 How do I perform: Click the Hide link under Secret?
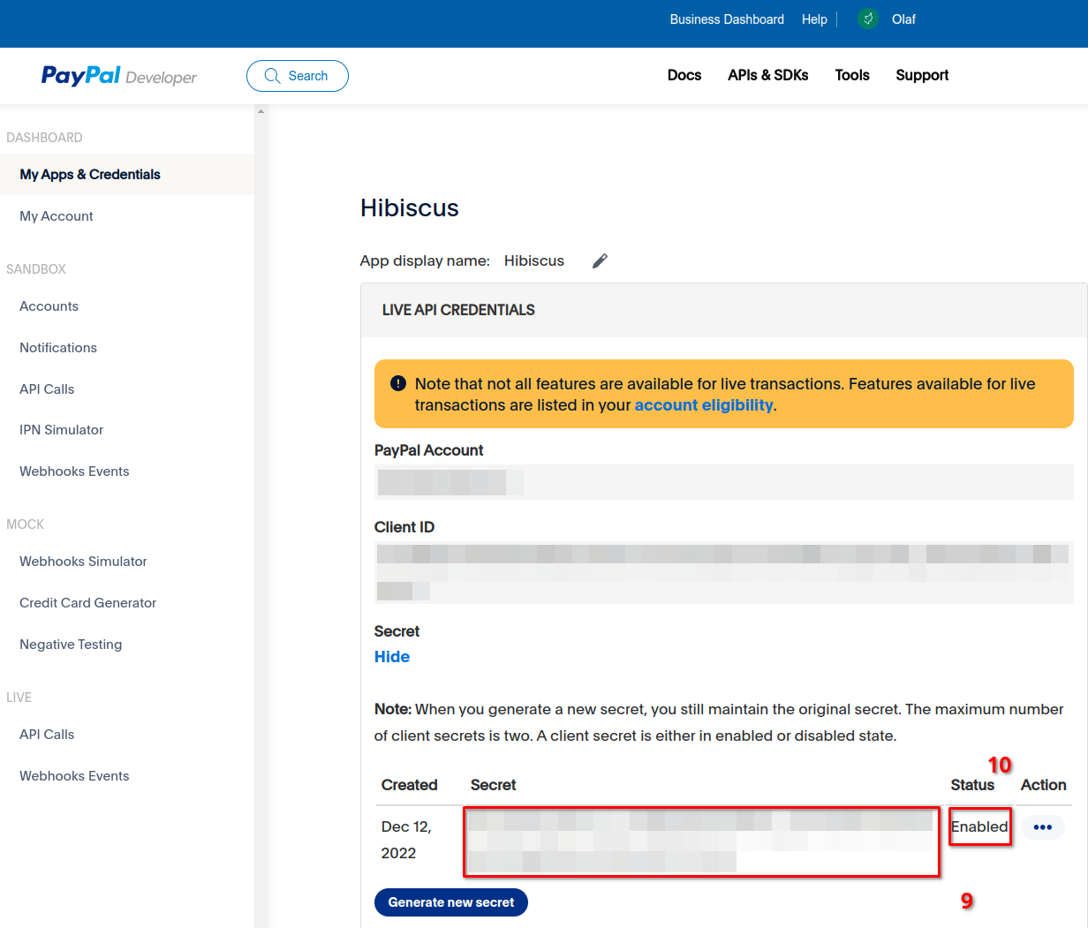click(x=392, y=657)
